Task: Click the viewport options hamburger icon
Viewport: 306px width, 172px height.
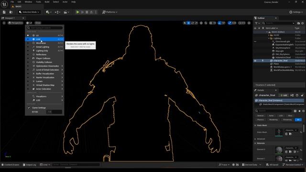Action: pos(4,23)
